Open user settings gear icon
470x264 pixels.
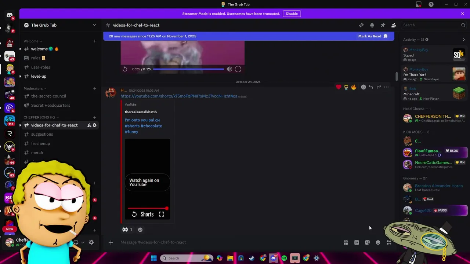(x=91, y=242)
